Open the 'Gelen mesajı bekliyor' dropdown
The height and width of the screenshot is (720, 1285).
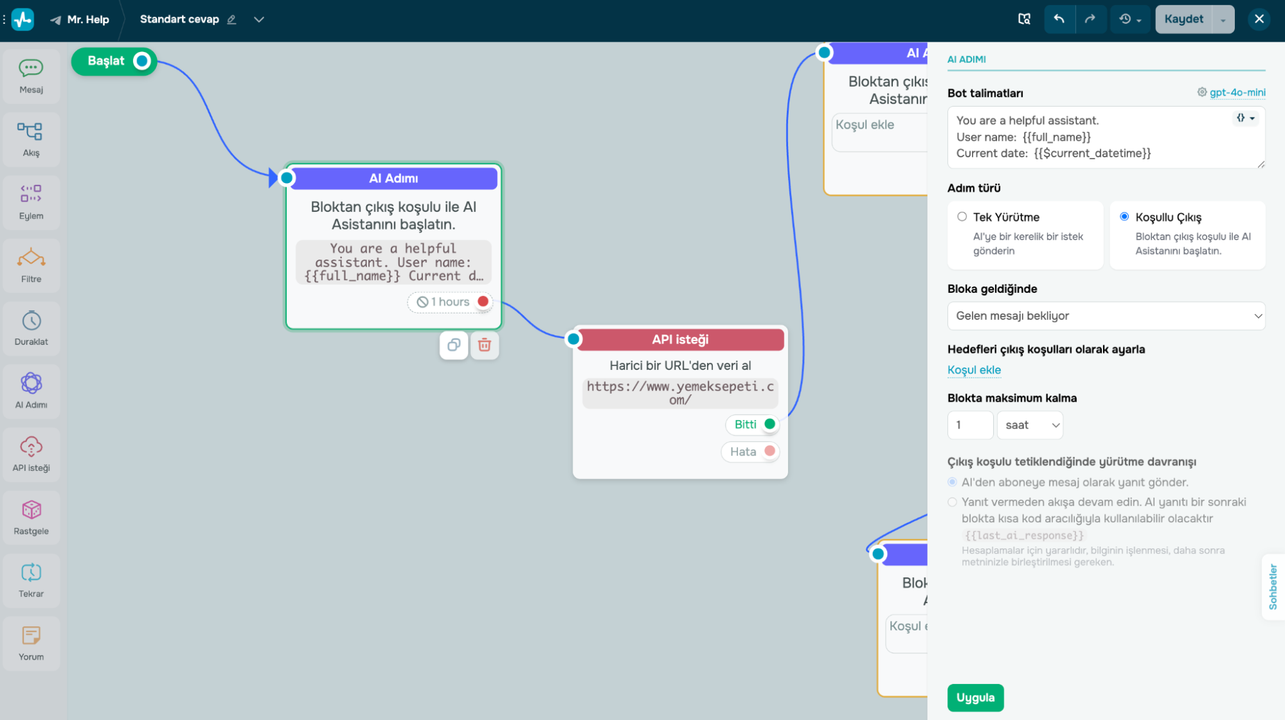(1106, 316)
